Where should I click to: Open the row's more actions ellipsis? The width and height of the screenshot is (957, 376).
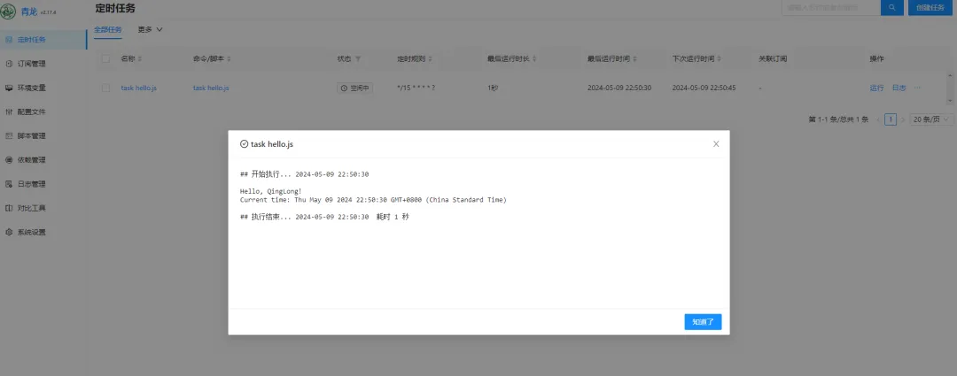point(918,88)
